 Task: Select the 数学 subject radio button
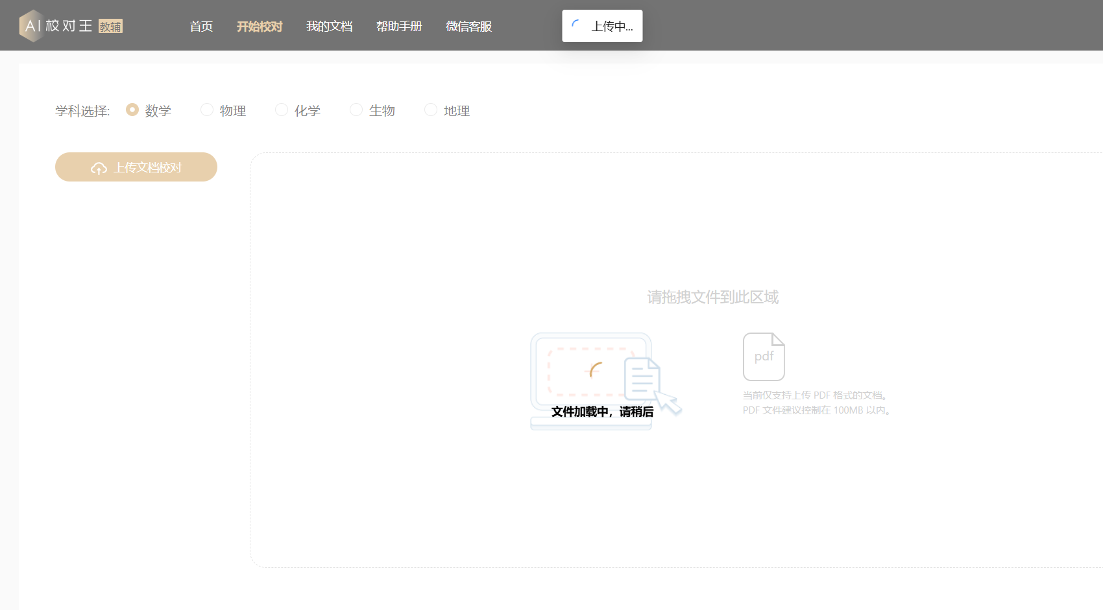[132, 110]
